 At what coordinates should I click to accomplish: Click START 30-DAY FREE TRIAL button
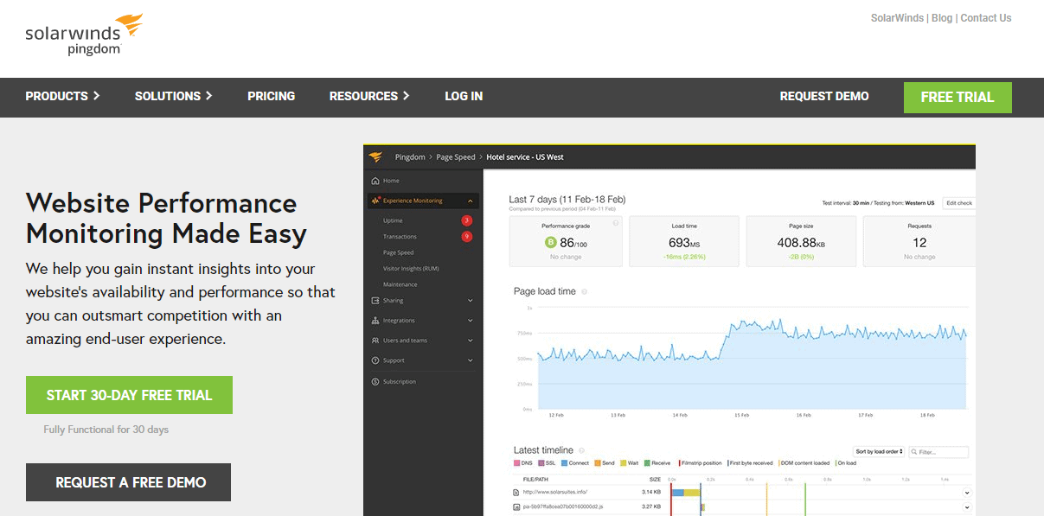pos(129,395)
